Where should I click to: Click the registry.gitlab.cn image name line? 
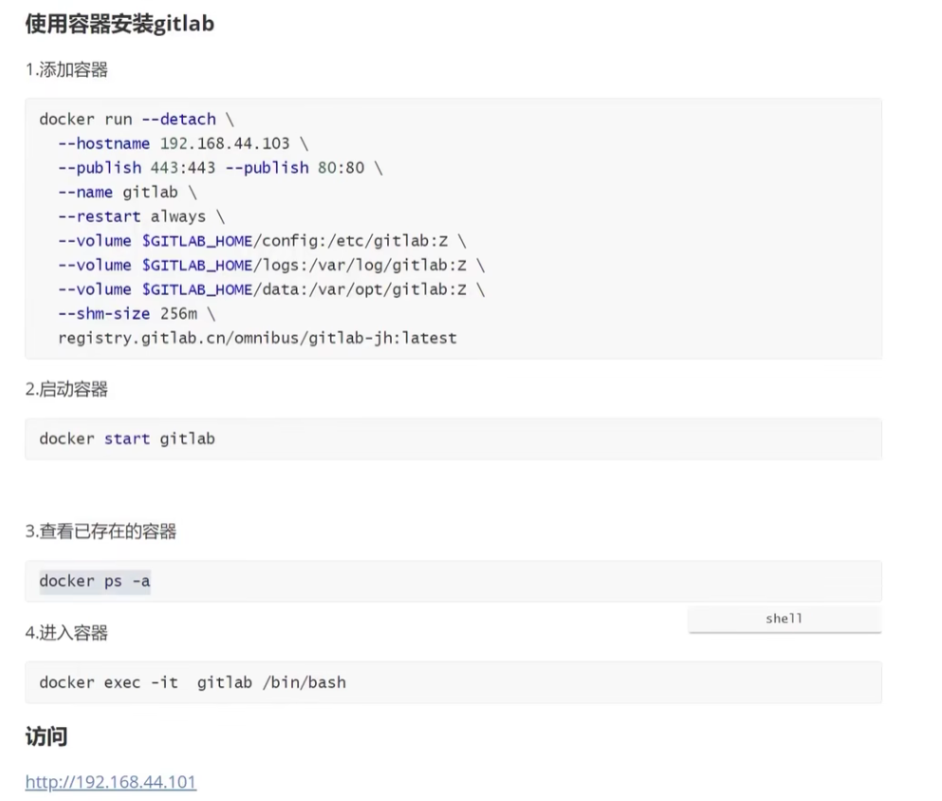pos(258,338)
